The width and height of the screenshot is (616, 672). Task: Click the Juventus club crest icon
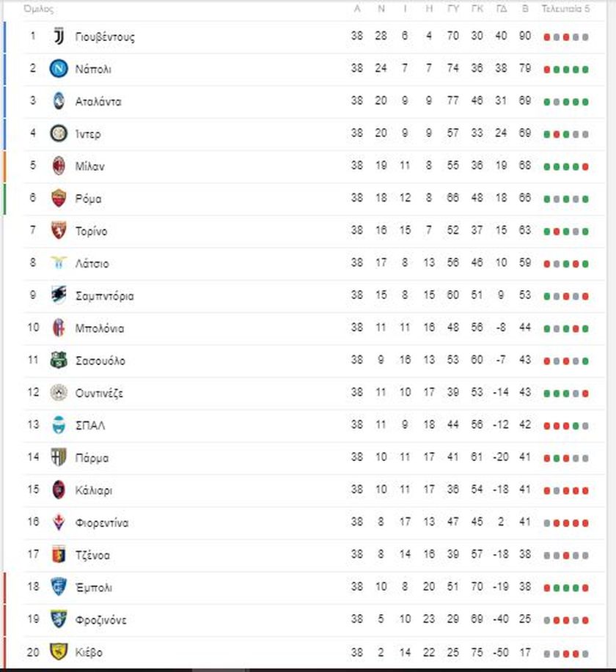pos(59,37)
